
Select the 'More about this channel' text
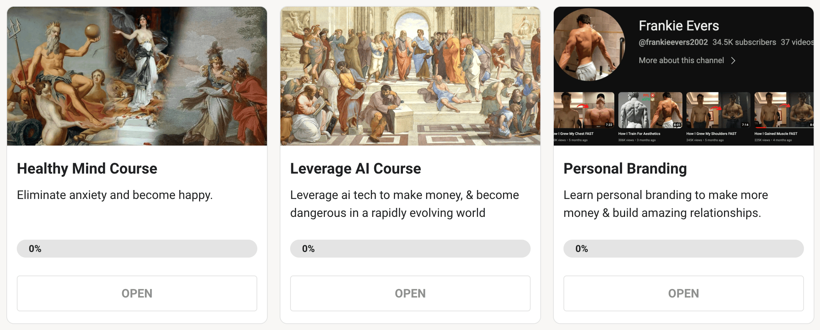coord(681,60)
